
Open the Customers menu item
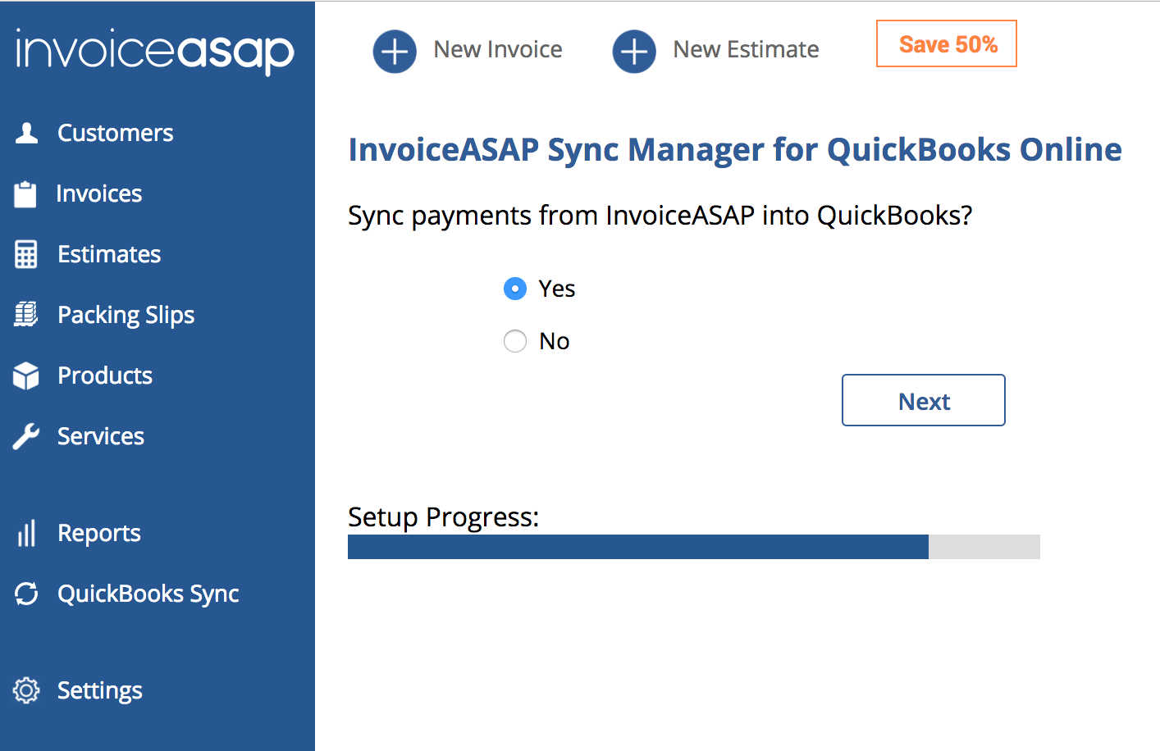(x=116, y=133)
